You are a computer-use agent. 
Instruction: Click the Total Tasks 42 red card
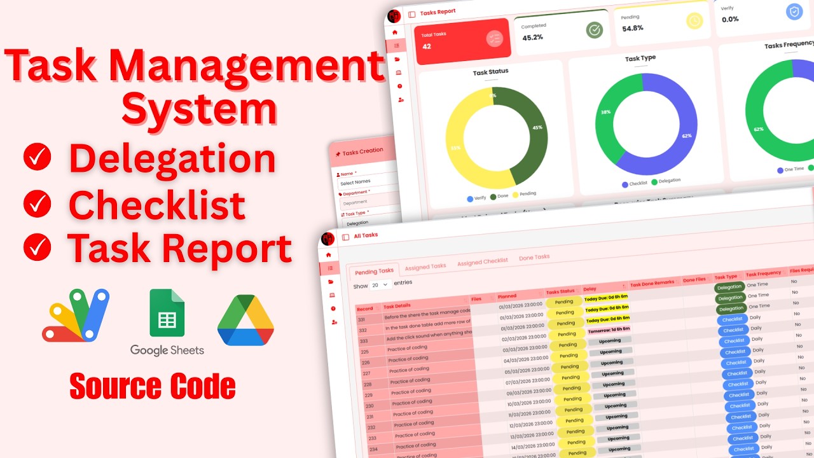(x=463, y=41)
